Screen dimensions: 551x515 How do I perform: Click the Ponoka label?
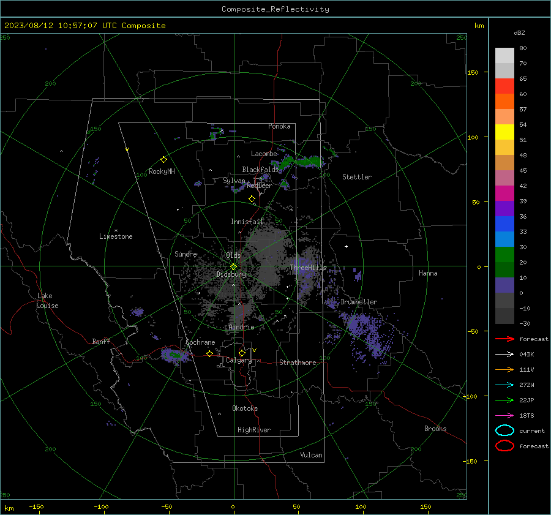(x=279, y=126)
